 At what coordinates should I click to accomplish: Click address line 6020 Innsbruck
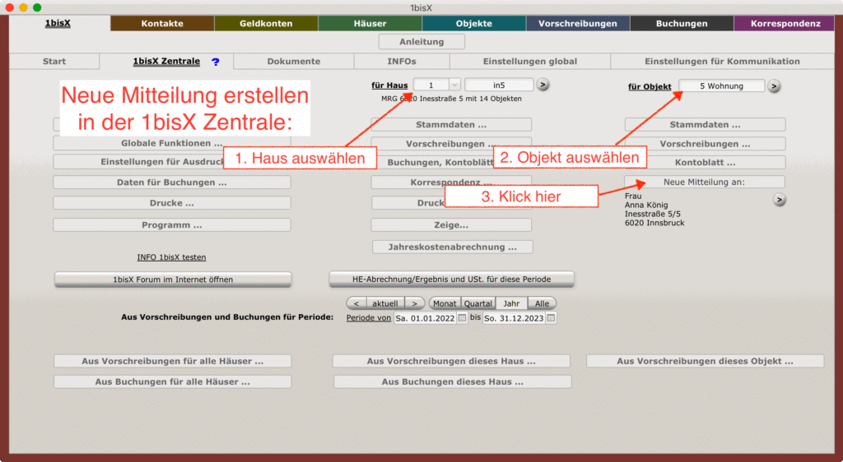(x=654, y=223)
